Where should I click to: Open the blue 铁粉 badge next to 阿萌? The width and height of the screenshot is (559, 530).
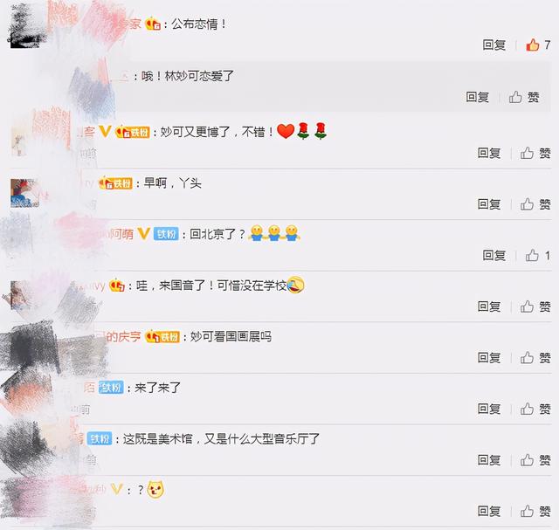pyautogui.click(x=166, y=234)
